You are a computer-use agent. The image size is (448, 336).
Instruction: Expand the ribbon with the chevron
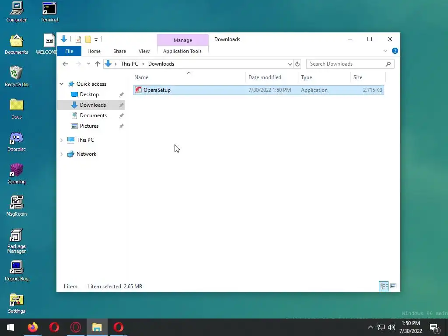click(385, 51)
